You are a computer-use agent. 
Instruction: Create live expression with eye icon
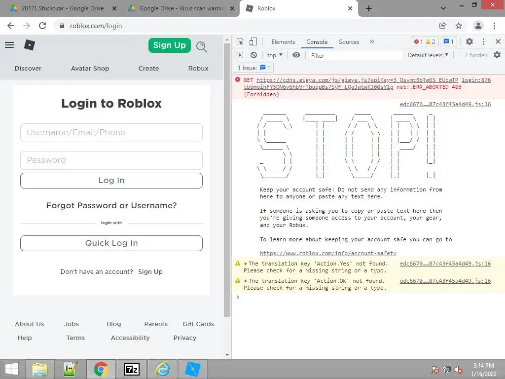point(296,55)
